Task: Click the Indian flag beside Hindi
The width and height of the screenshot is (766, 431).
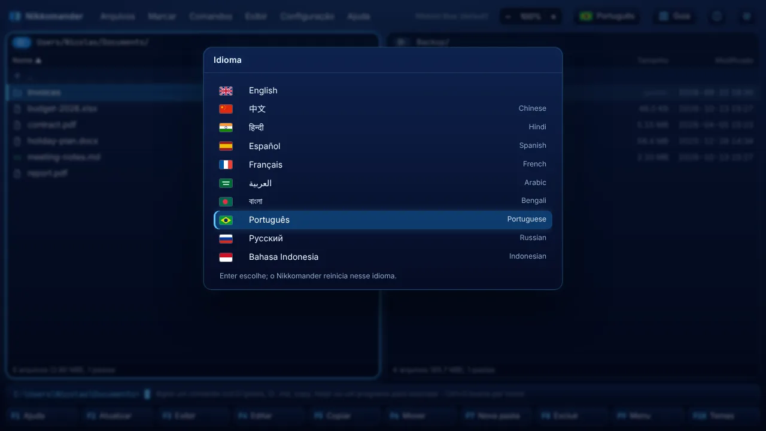Action: coord(226,128)
